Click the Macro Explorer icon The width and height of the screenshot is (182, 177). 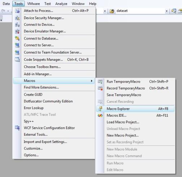click(x=100, y=109)
